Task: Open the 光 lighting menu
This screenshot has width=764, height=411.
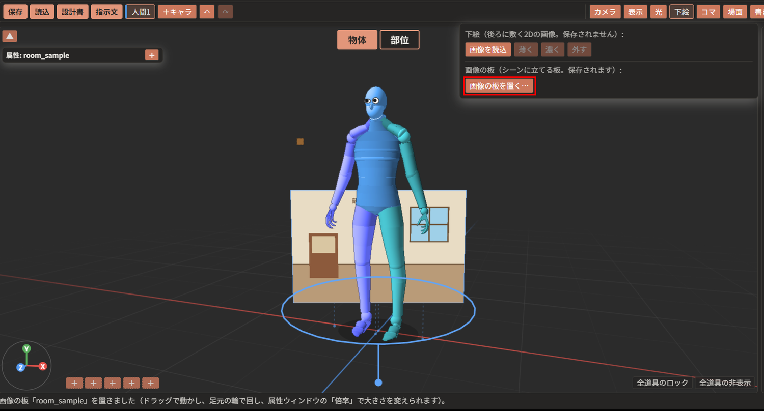Action: click(659, 12)
